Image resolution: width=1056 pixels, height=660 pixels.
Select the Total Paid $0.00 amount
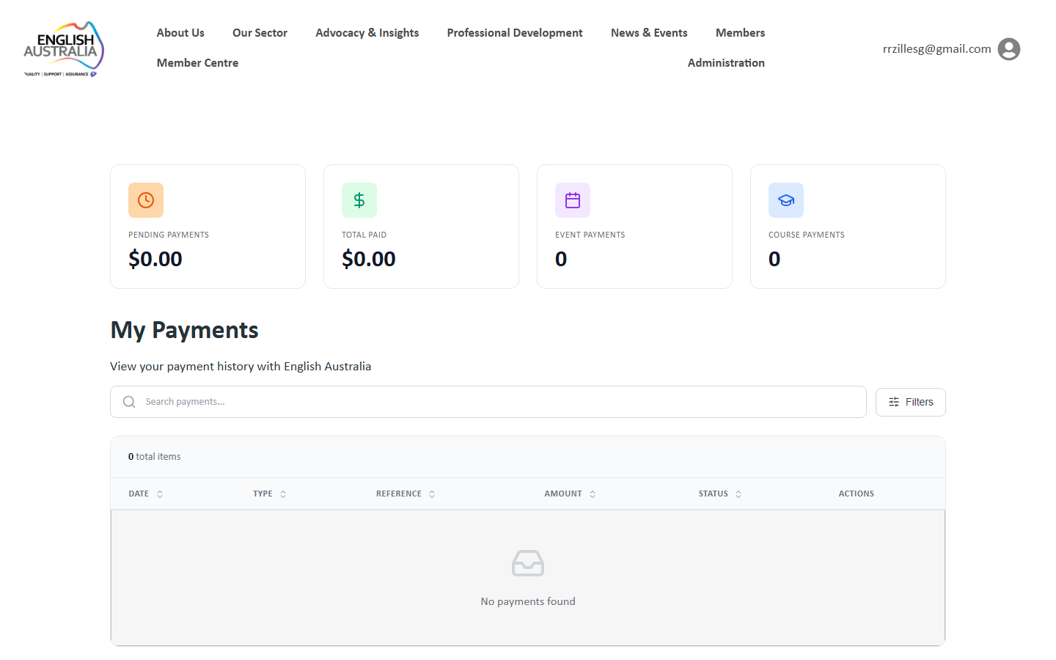(x=369, y=259)
